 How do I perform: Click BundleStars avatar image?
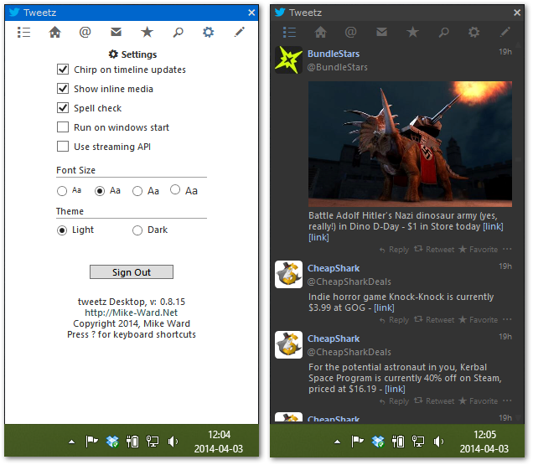pos(288,60)
